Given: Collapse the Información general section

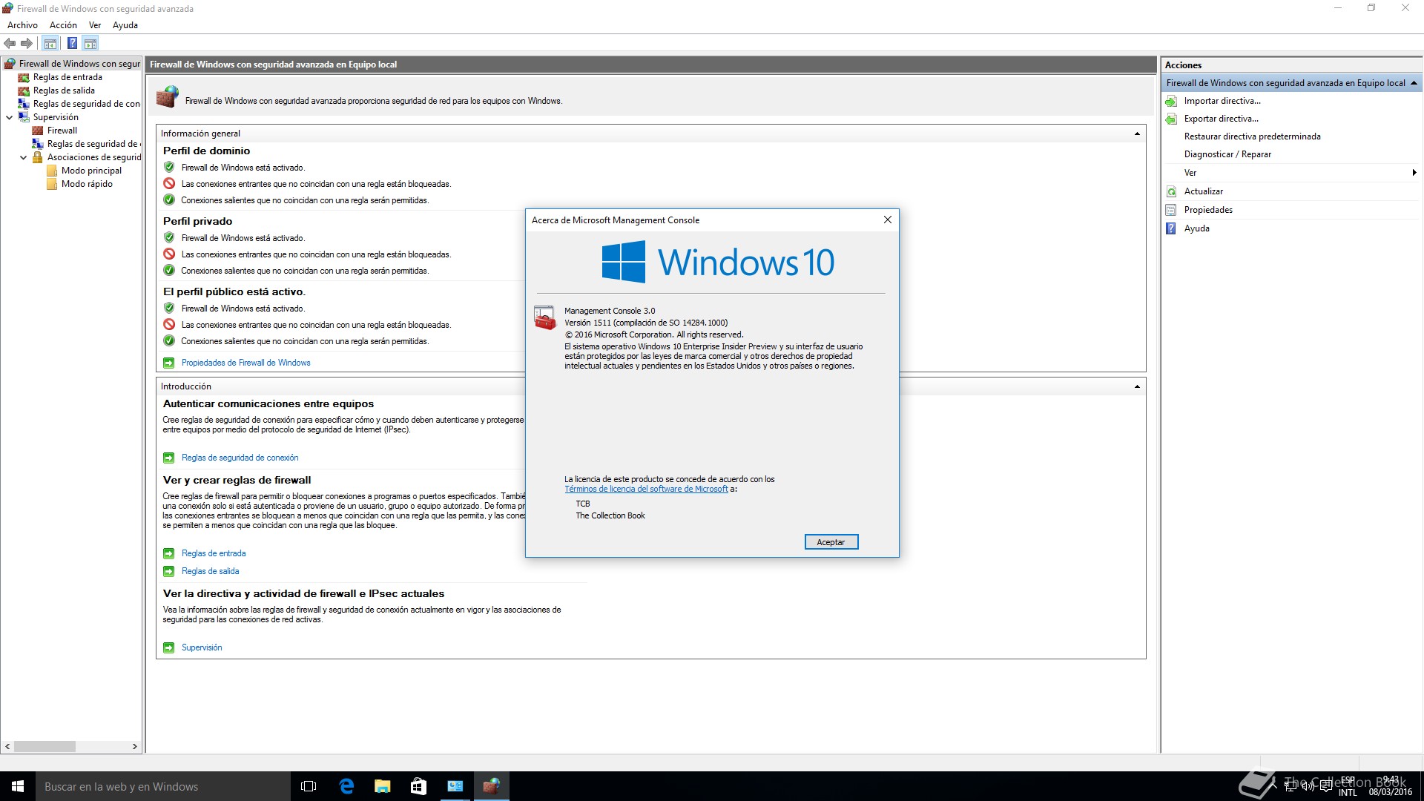Looking at the screenshot, I should [1137, 133].
